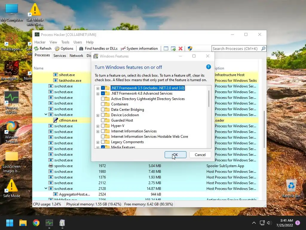Click Cancel in Windows Features dialog

click(200, 155)
